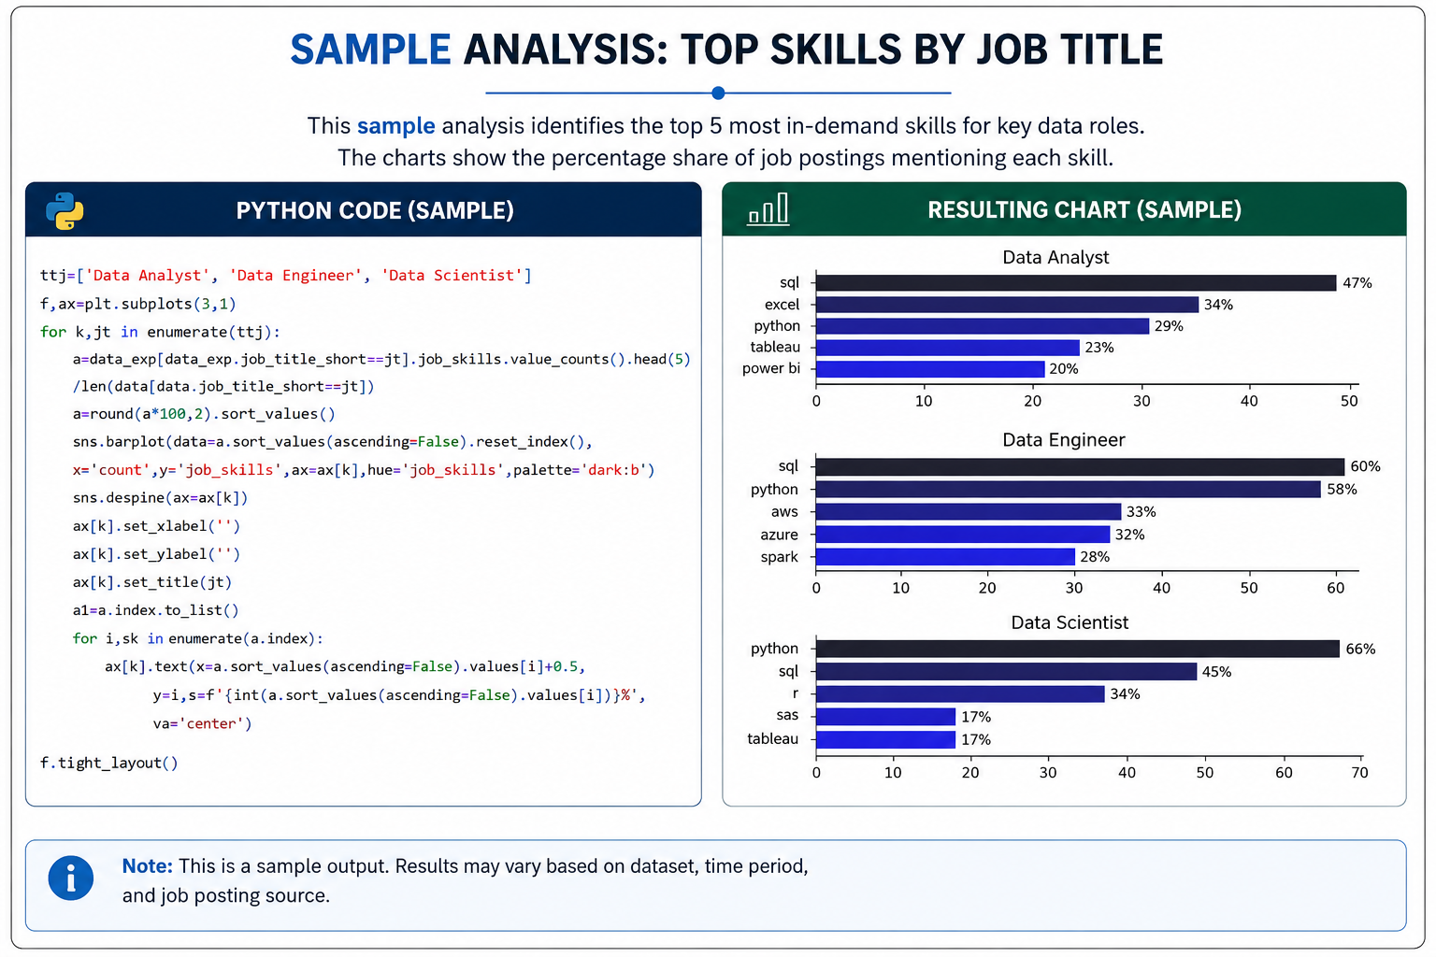Click the 47% label in Data Analyst chart

(x=1357, y=283)
